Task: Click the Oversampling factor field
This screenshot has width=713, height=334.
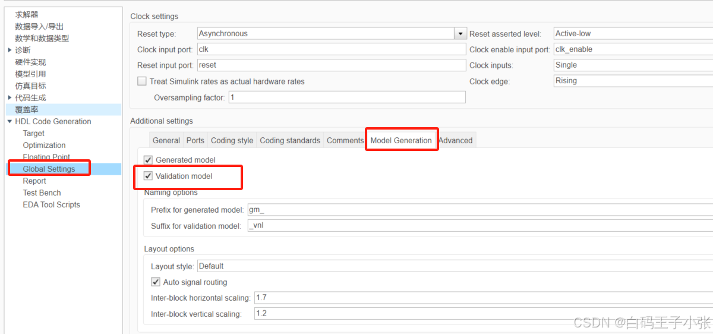Action: pyautogui.click(x=347, y=97)
